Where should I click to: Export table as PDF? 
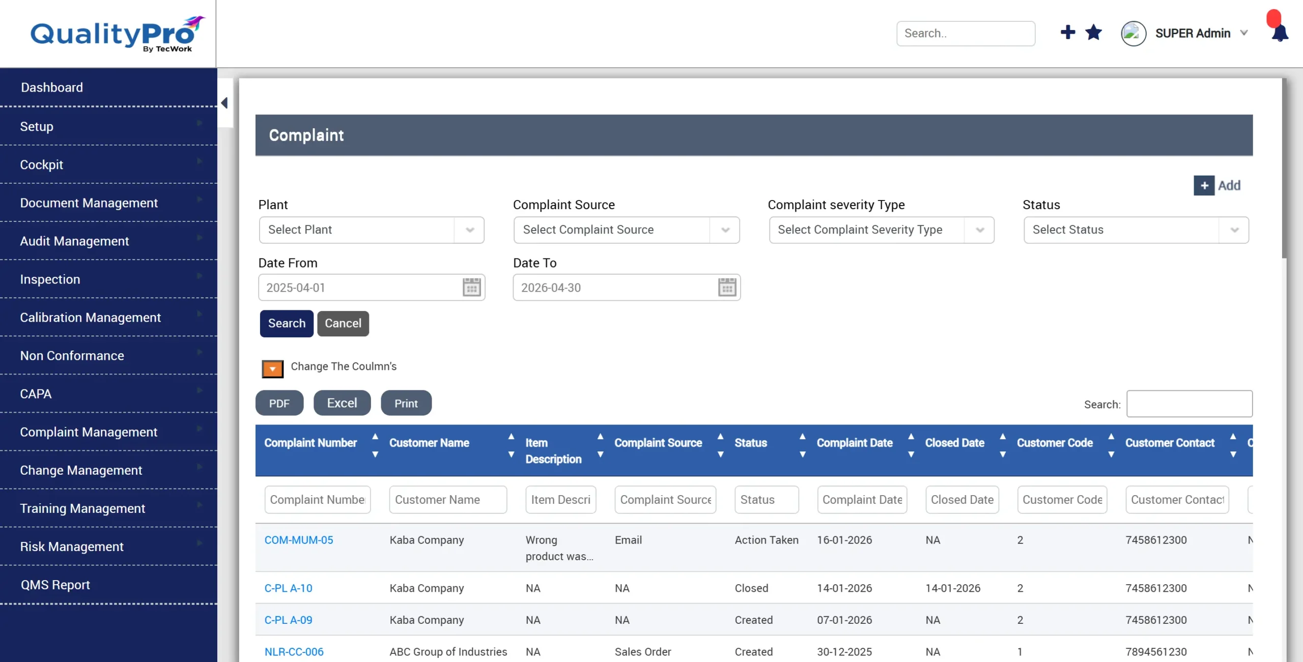[279, 403]
